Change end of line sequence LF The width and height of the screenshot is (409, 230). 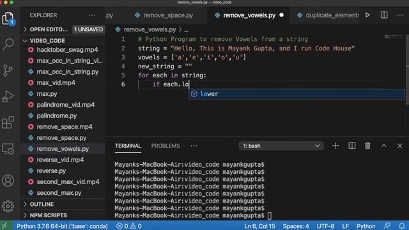pyautogui.click(x=345, y=226)
